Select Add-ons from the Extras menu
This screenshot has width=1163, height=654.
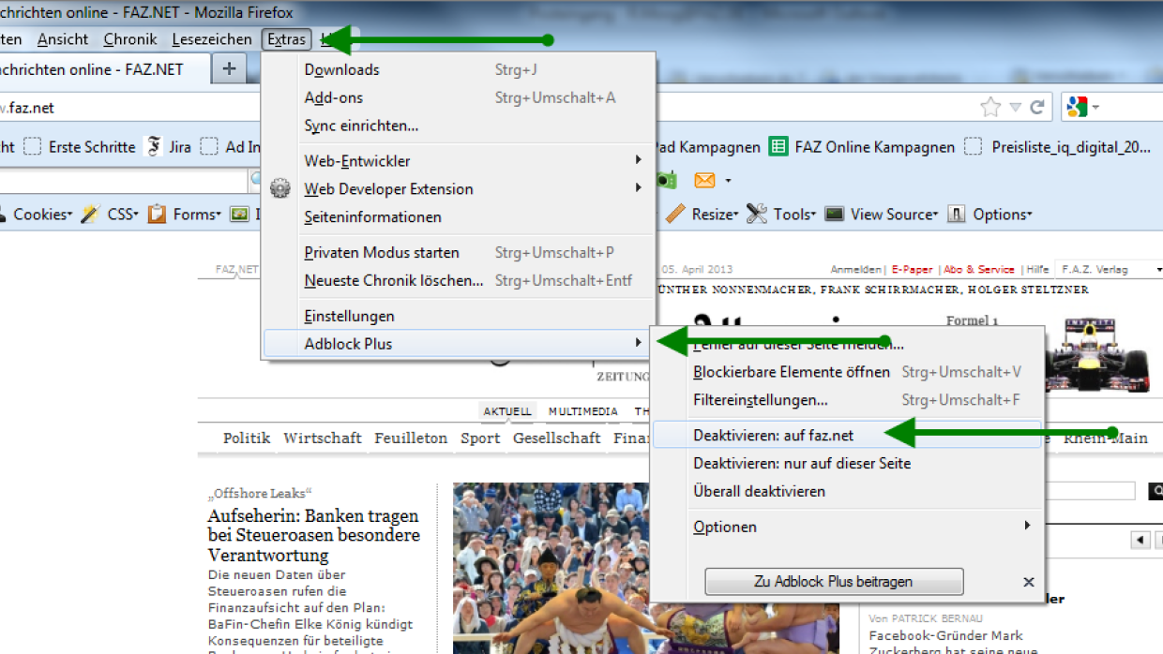pyautogui.click(x=459, y=97)
